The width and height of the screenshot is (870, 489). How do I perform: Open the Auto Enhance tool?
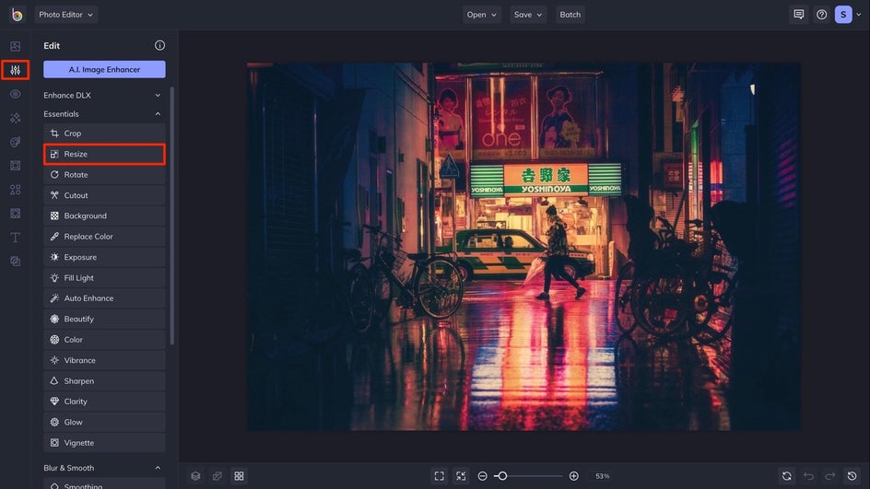[x=104, y=298]
